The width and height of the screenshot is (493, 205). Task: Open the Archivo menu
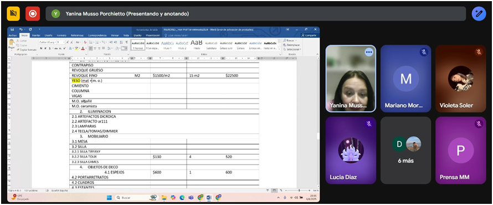pos(13,35)
